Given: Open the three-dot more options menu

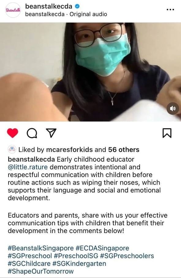Looking at the screenshot, I should (170, 10).
